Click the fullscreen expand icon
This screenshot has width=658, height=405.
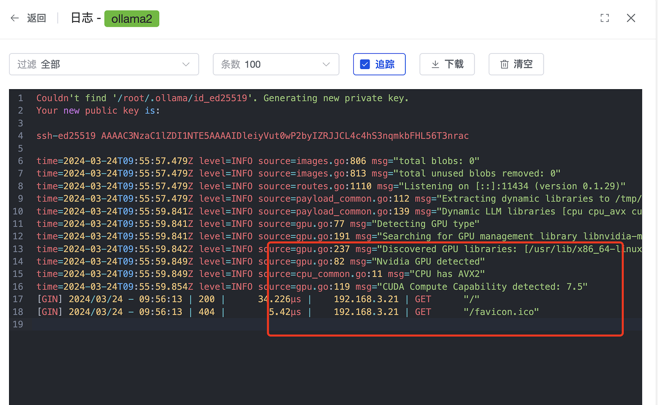tap(605, 18)
